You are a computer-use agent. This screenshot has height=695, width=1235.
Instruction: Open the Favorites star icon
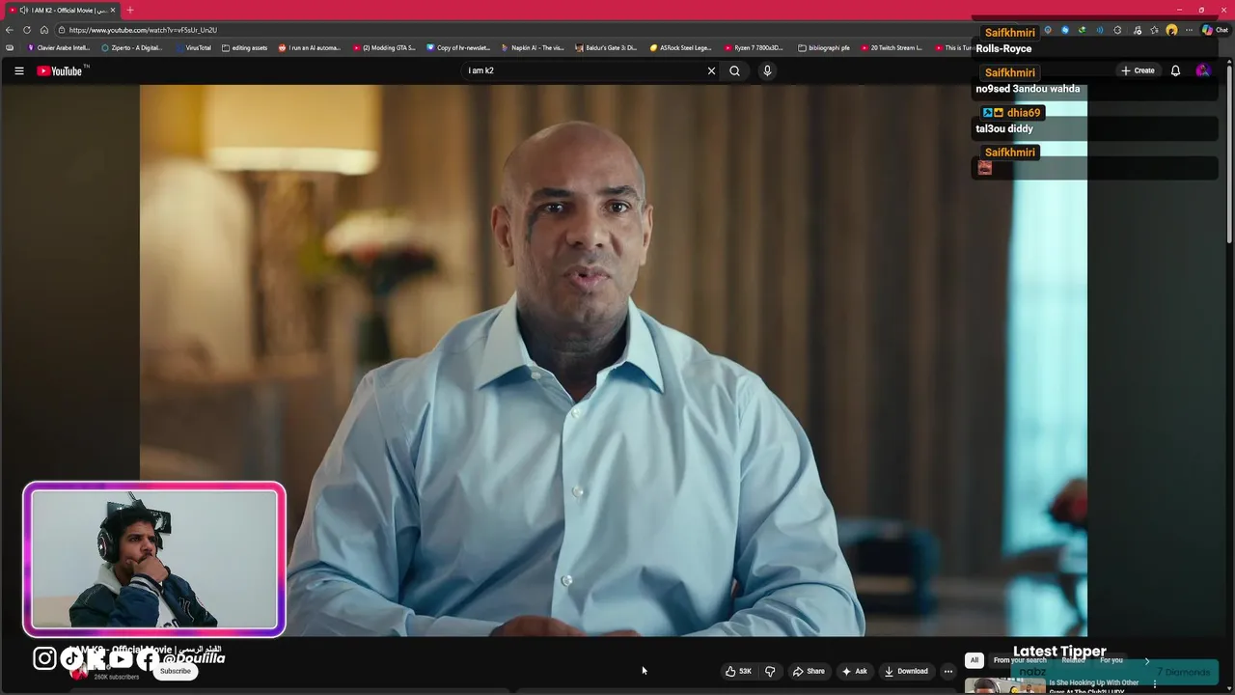(1154, 30)
